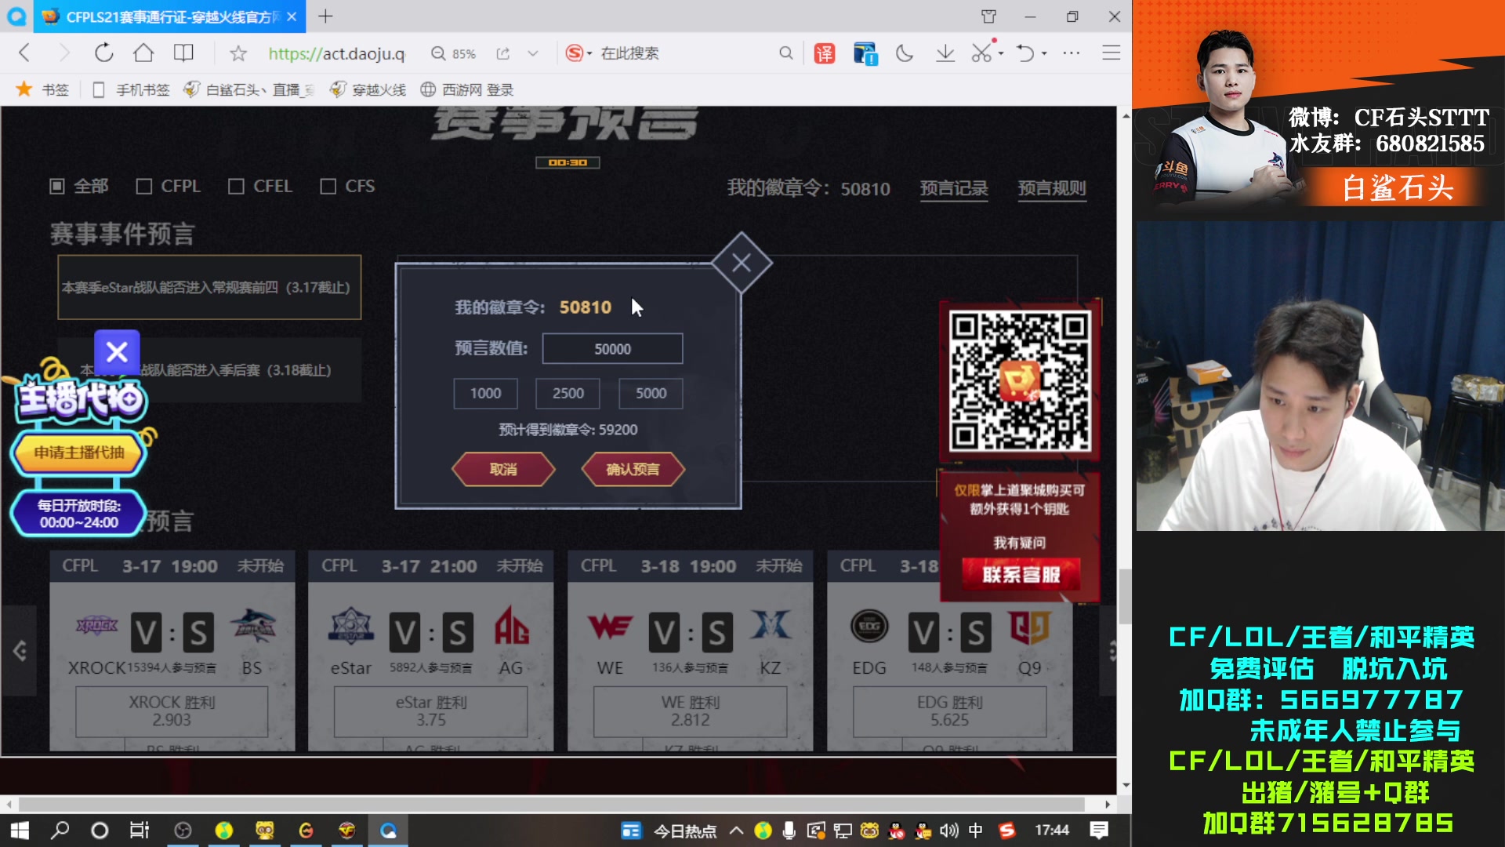Viewport: 1505px width, 847px height.
Task: Check the CFPL filter checkbox
Action: coord(143,186)
